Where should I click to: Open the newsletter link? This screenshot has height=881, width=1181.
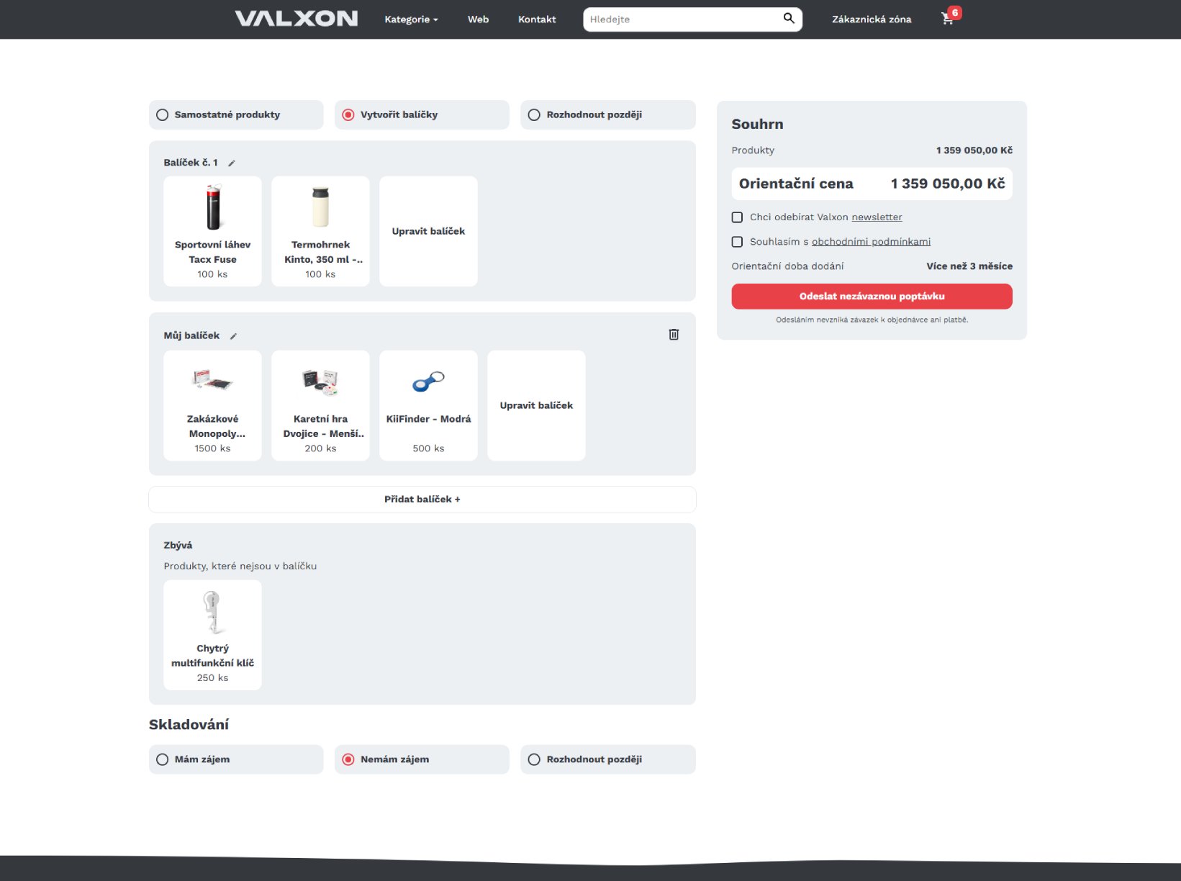(877, 217)
